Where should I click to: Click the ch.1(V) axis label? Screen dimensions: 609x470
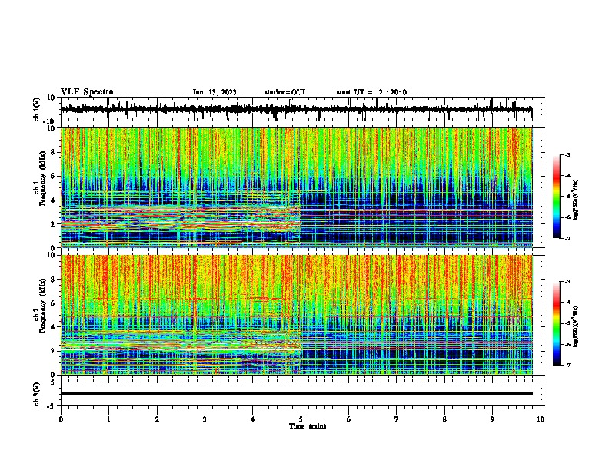click(x=37, y=109)
